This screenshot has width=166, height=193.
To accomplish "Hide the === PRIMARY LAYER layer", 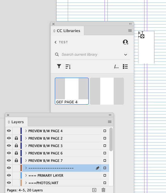I will pos(9,175).
